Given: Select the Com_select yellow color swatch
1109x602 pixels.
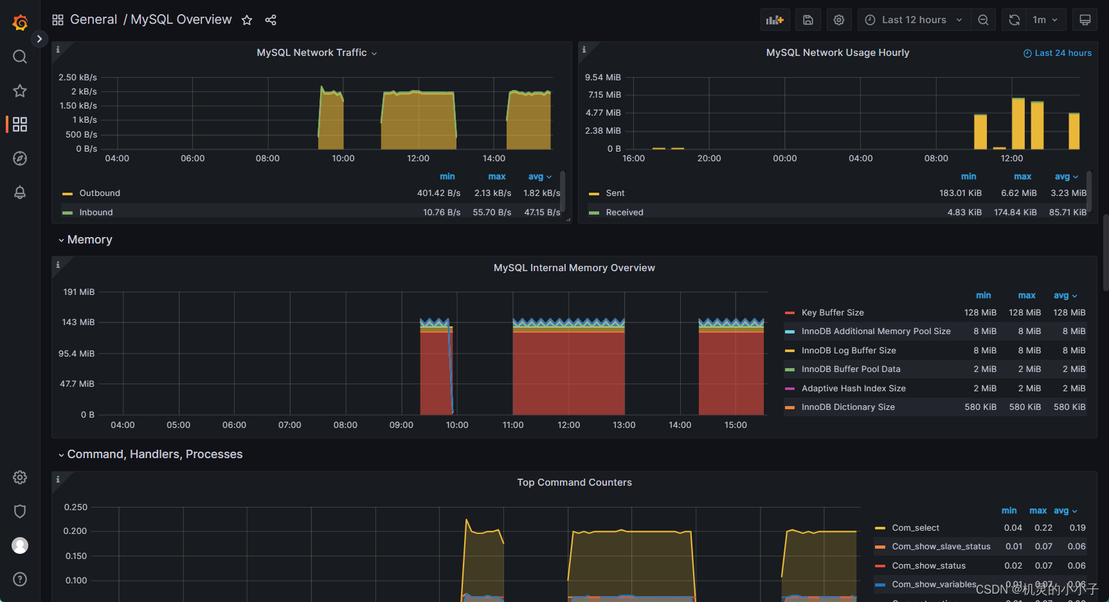Looking at the screenshot, I should [880, 528].
